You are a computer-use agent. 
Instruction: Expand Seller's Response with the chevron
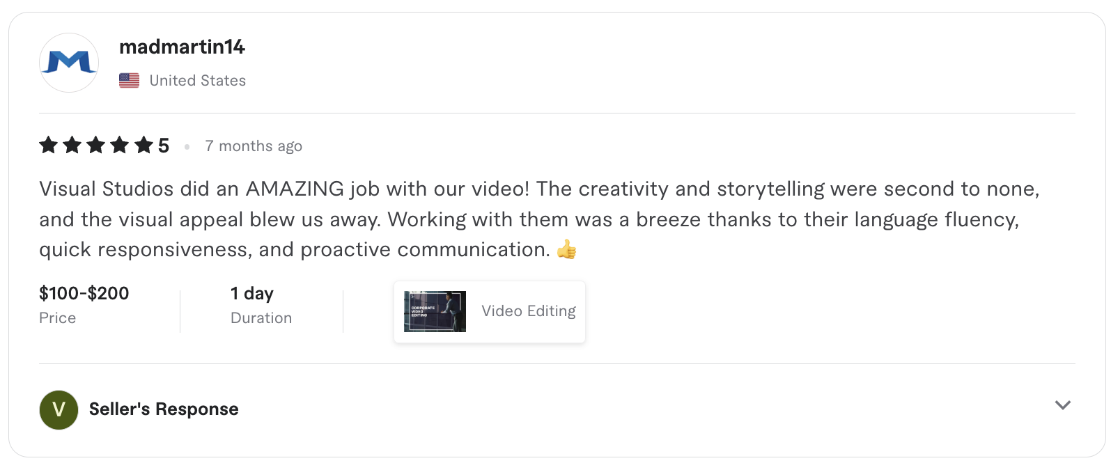1062,405
